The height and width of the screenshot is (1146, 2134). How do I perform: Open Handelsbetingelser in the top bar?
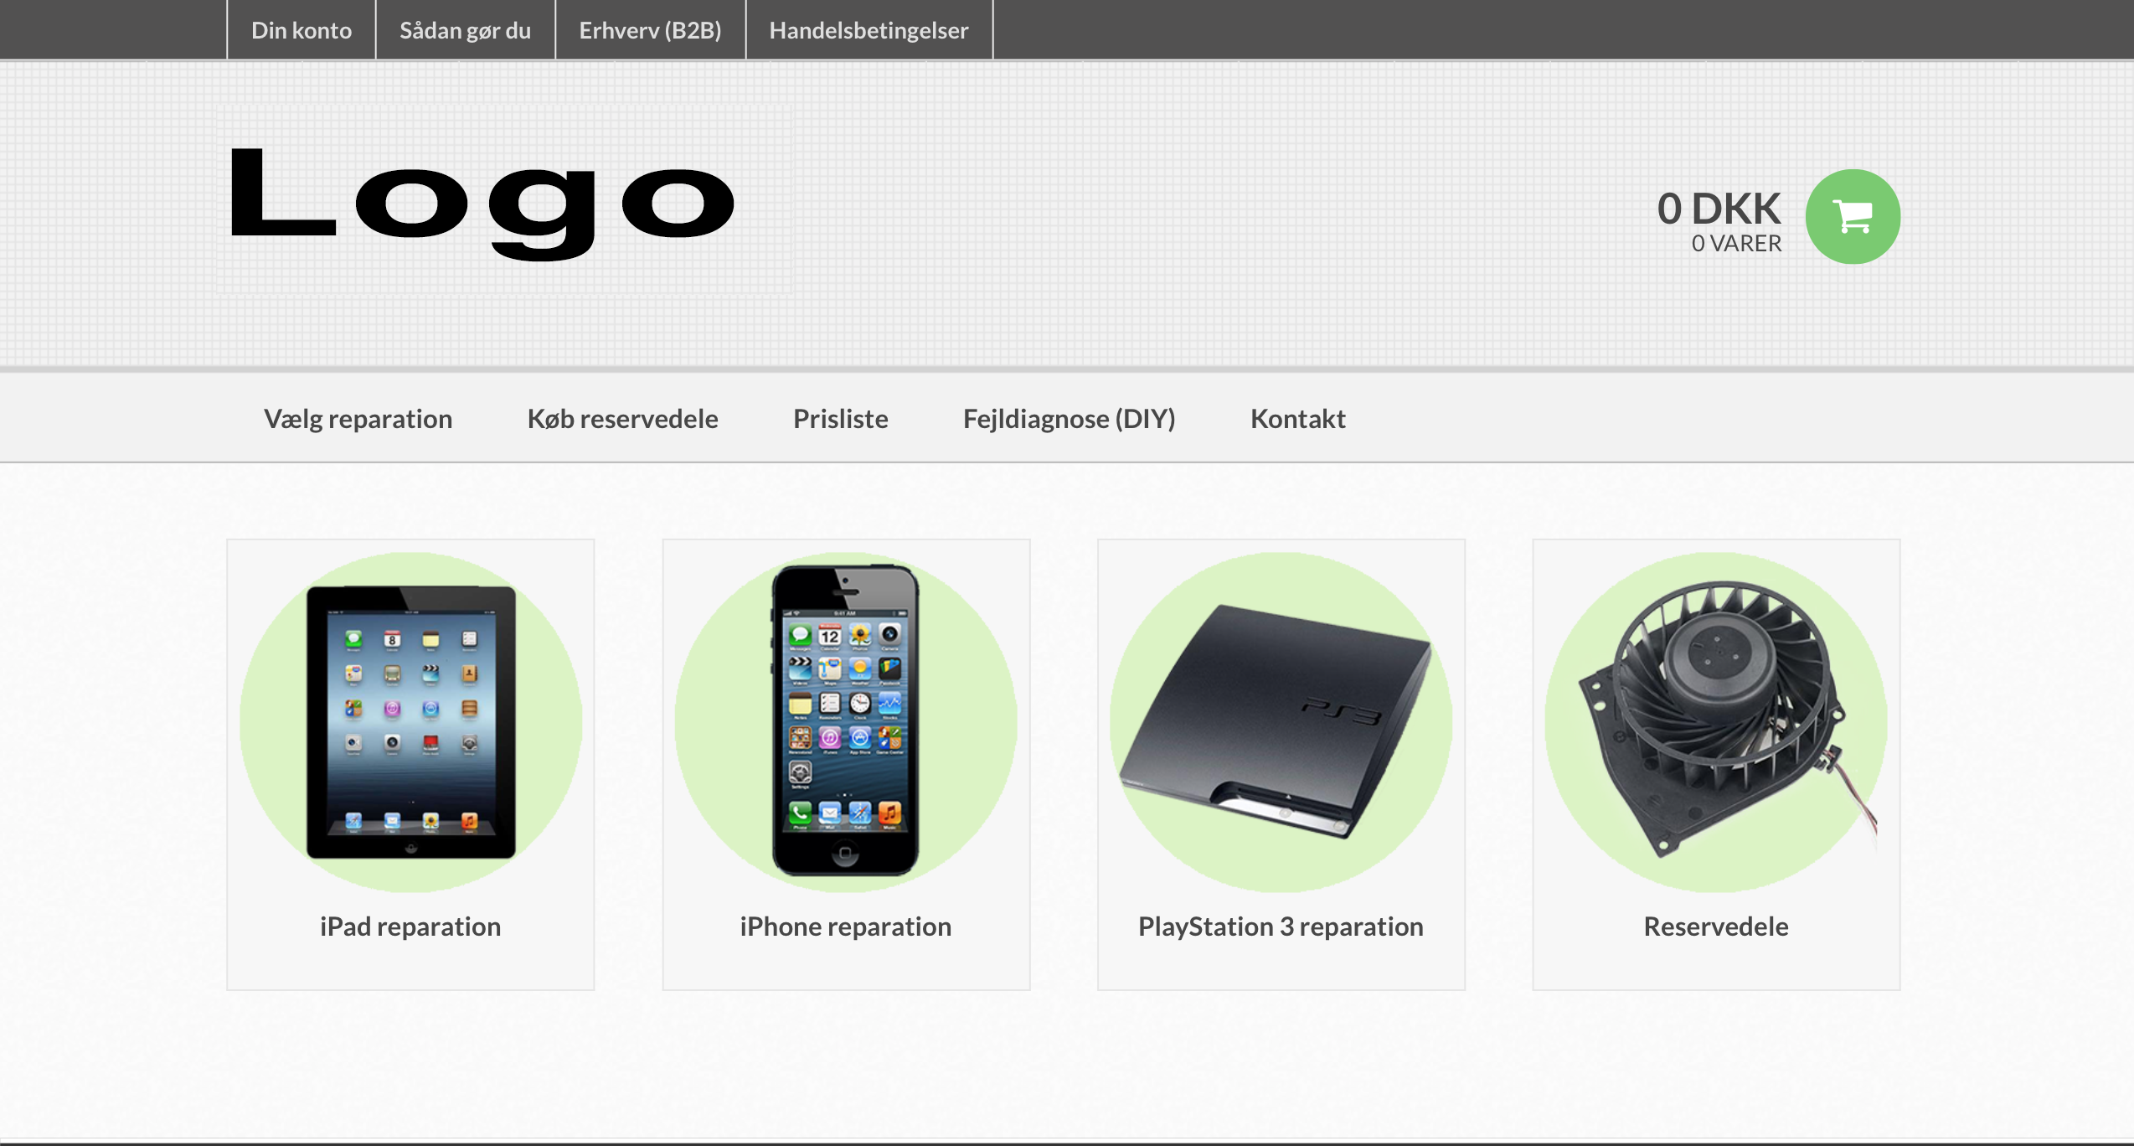click(869, 30)
